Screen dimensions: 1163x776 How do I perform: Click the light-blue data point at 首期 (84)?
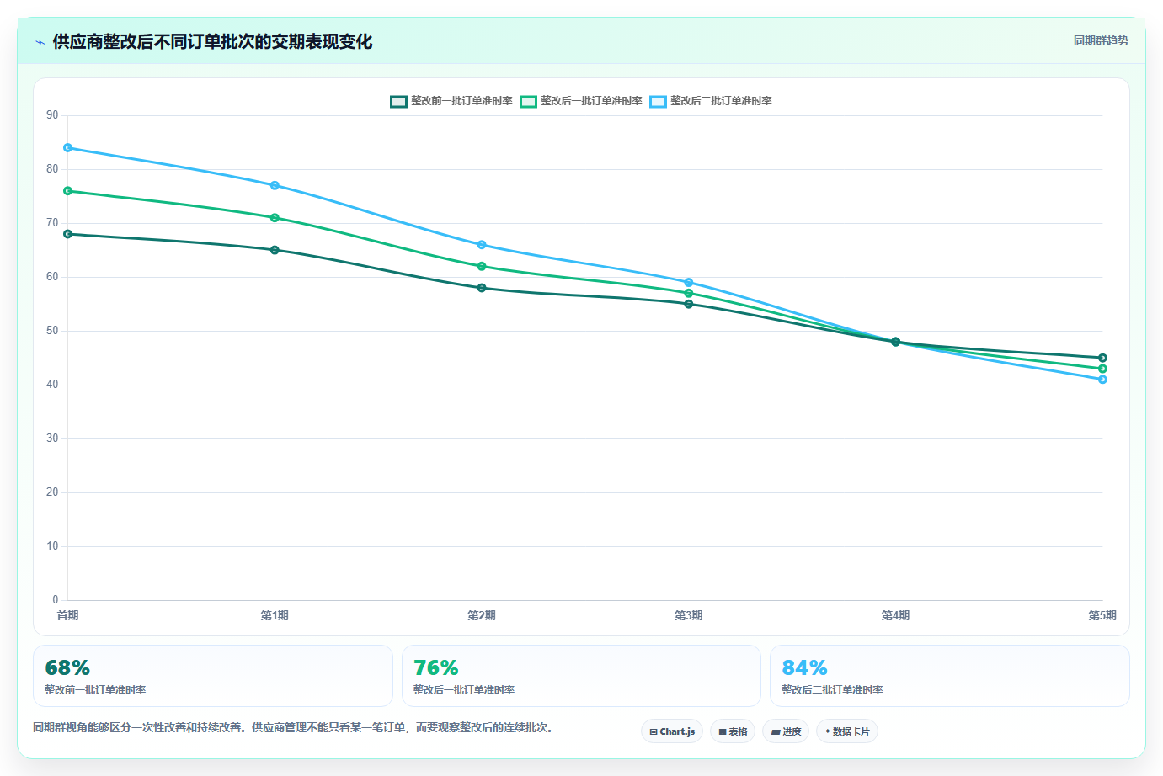(x=68, y=148)
